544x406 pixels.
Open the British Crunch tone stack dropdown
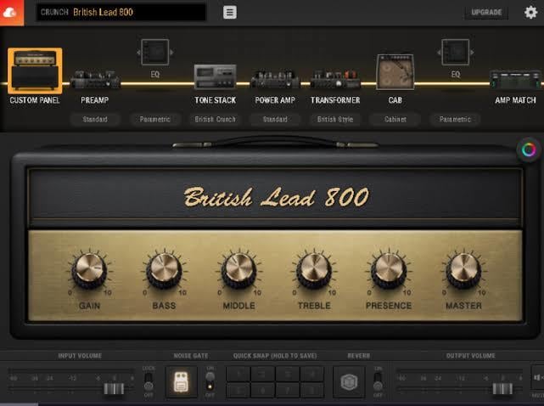[215, 120]
